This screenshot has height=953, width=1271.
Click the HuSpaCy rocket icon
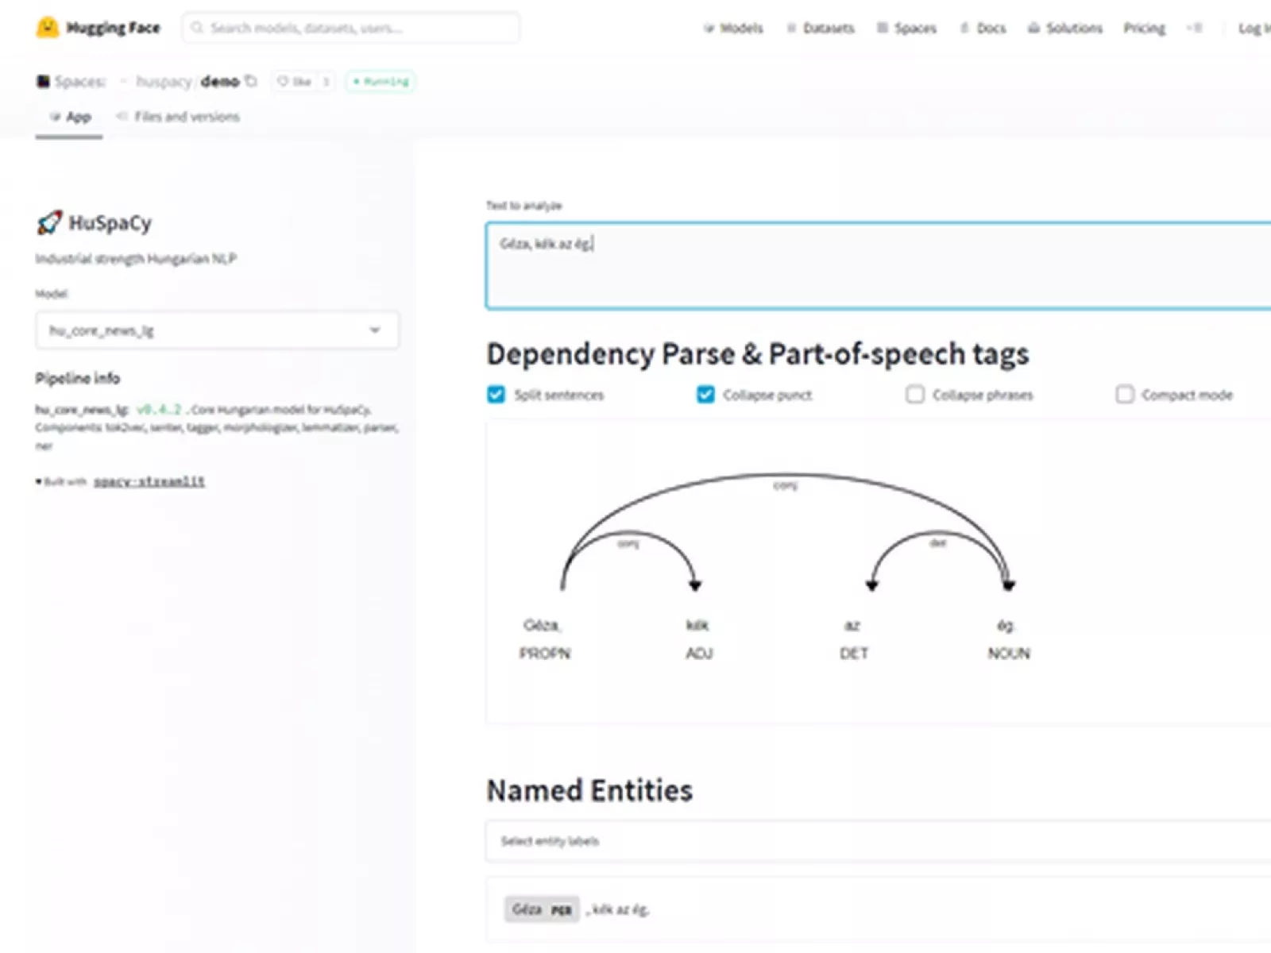[49, 223]
